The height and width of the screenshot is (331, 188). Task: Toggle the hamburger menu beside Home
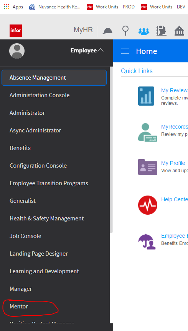click(x=125, y=51)
